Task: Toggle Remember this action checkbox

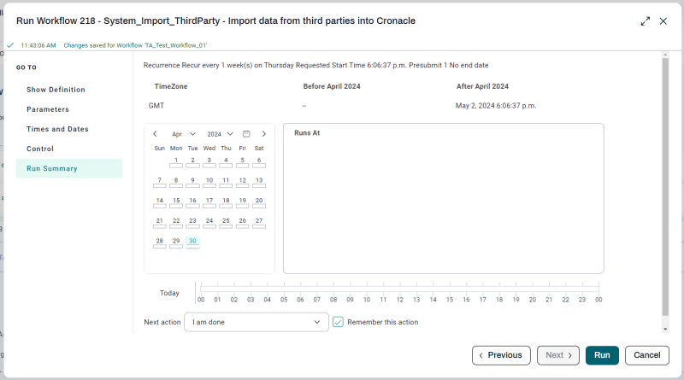Action: [339, 322]
